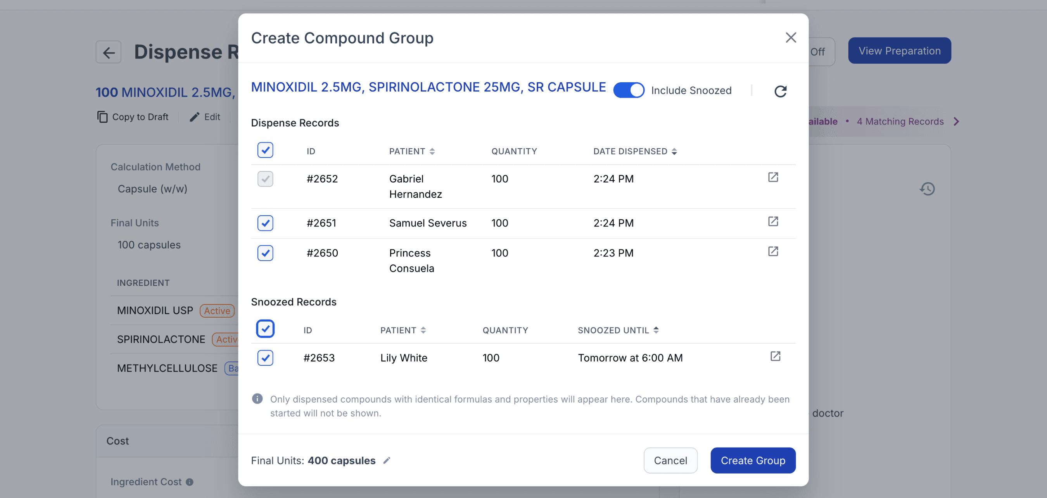The image size is (1047, 498).
Task: Toggle the disabled checkbox for #2652
Action: [265, 179]
